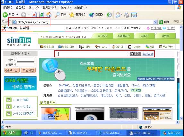This screenshot has height=137, width=184.
Task: Open the Windows 시작 start button
Action: tap(11, 133)
